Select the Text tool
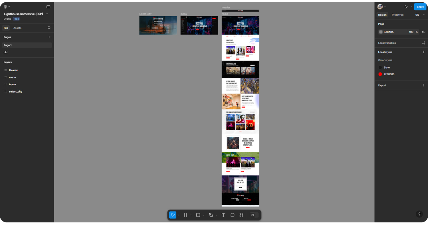Image resolution: width=428 pixels, height=226 pixels. [x=223, y=215]
